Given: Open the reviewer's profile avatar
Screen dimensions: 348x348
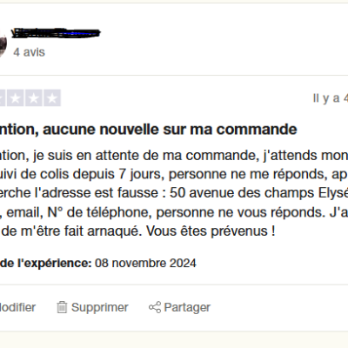Looking at the screenshot, I should tap(3, 43).
